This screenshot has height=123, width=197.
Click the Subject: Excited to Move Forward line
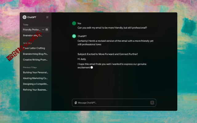coord(107,54)
